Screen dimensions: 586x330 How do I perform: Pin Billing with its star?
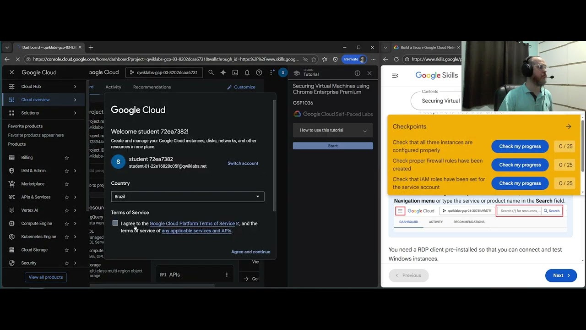pyautogui.click(x=67, y=158)
